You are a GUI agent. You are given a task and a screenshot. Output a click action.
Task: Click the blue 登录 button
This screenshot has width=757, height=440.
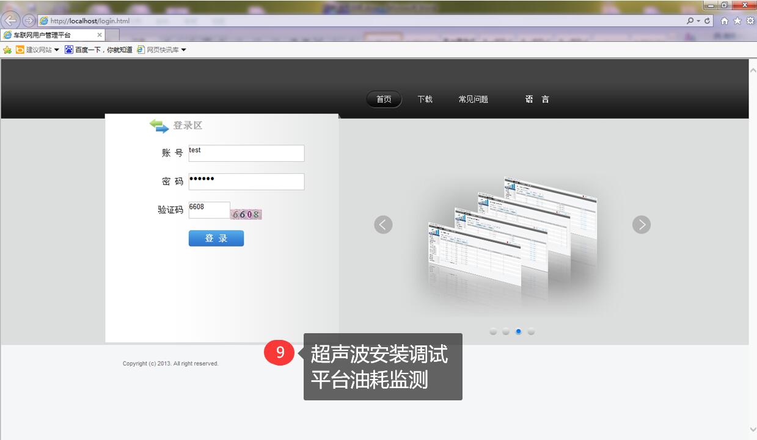pos(216,239)
